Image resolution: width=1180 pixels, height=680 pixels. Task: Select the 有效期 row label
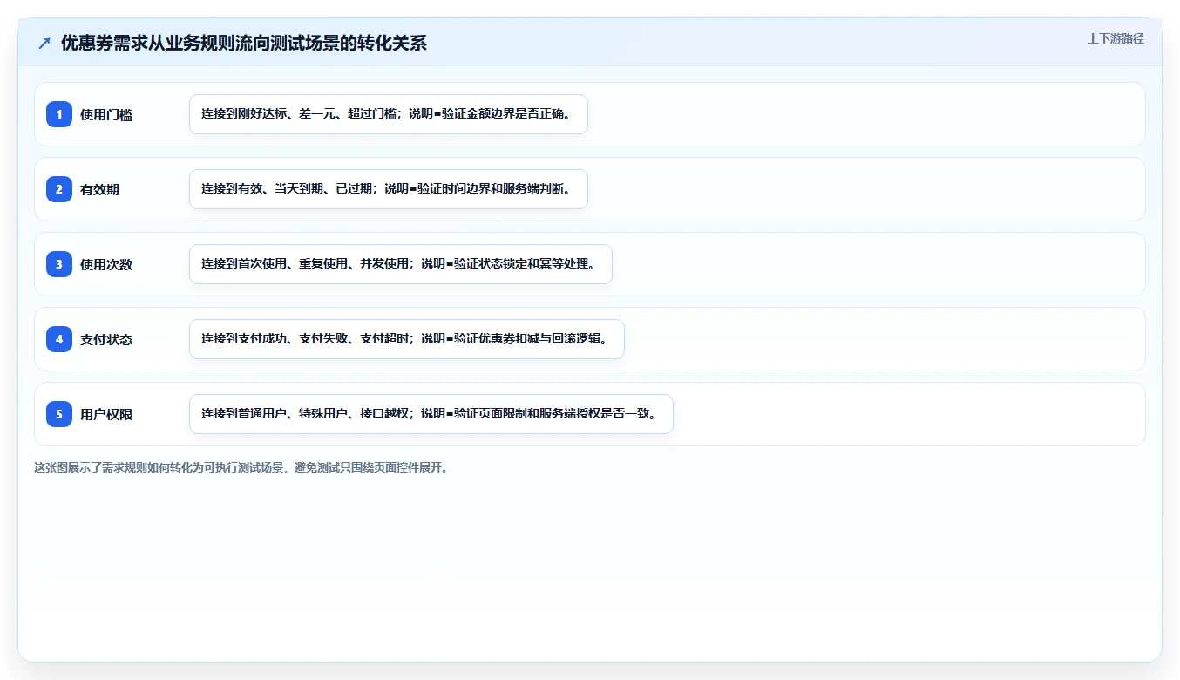point(99,189)
